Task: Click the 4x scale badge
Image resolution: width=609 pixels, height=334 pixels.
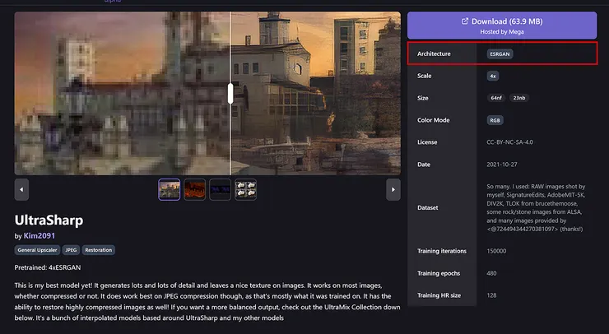Action: tap(493, 77)
